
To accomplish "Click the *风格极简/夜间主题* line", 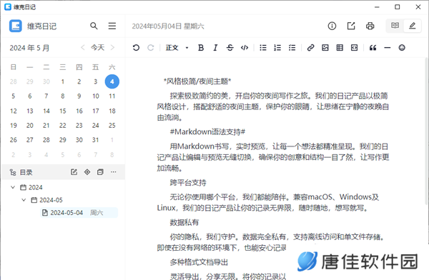I will [x=197, y=81].
